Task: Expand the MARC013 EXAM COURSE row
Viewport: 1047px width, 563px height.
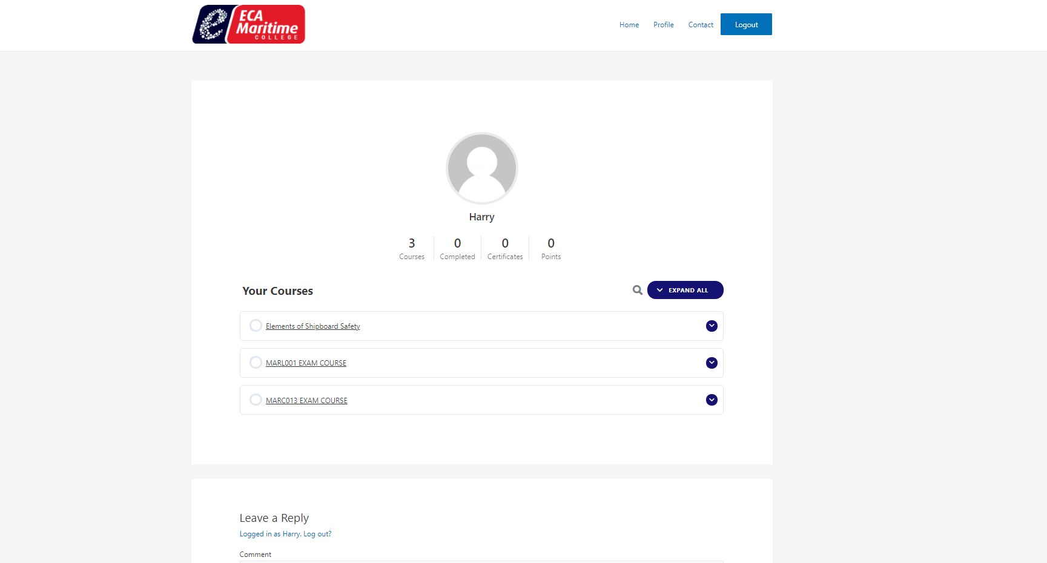Action: click(712, 400)
